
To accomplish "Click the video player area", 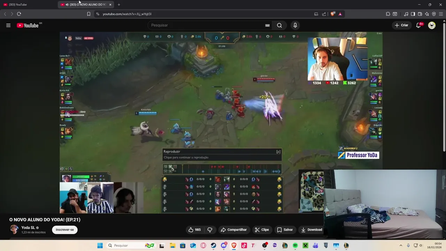I will [x=221, y=122].
